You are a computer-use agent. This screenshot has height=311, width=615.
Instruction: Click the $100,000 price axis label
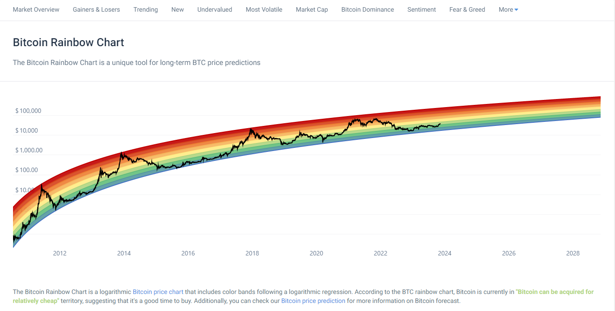[28, 111]
